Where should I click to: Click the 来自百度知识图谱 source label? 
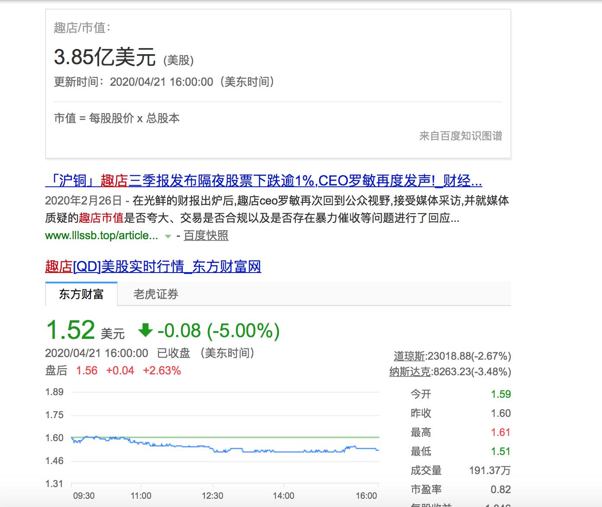(x=461, y=136)
